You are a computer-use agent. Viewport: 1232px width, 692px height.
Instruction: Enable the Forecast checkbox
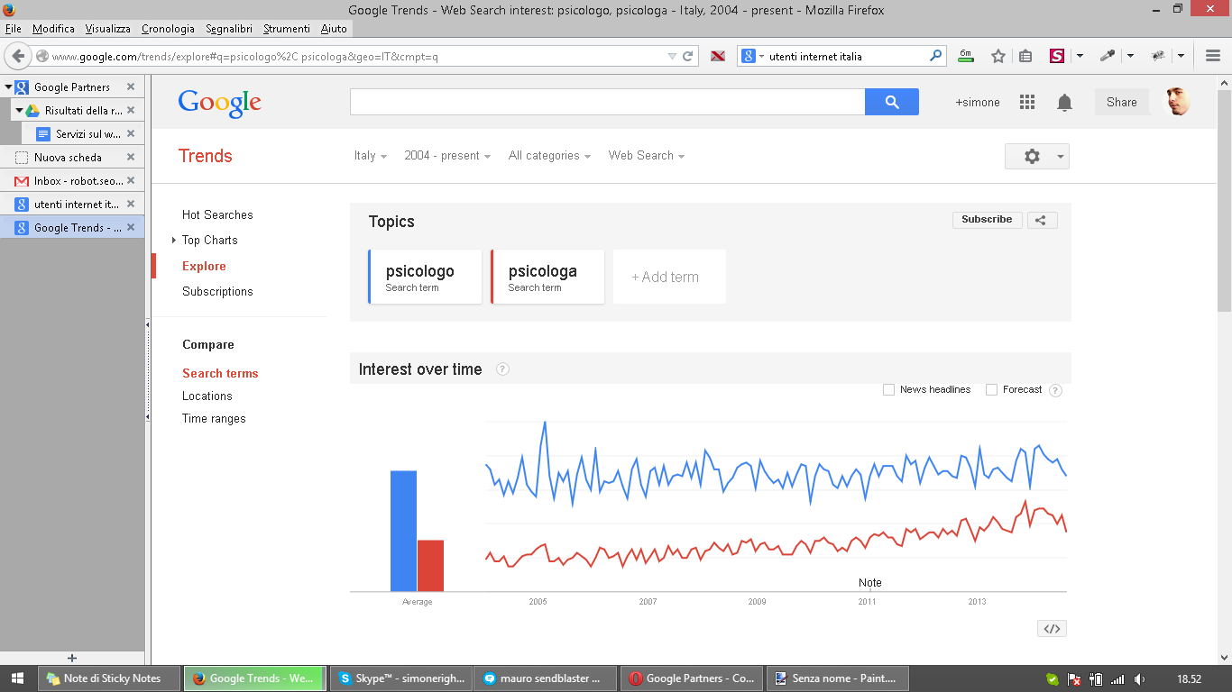coord(991,390)
